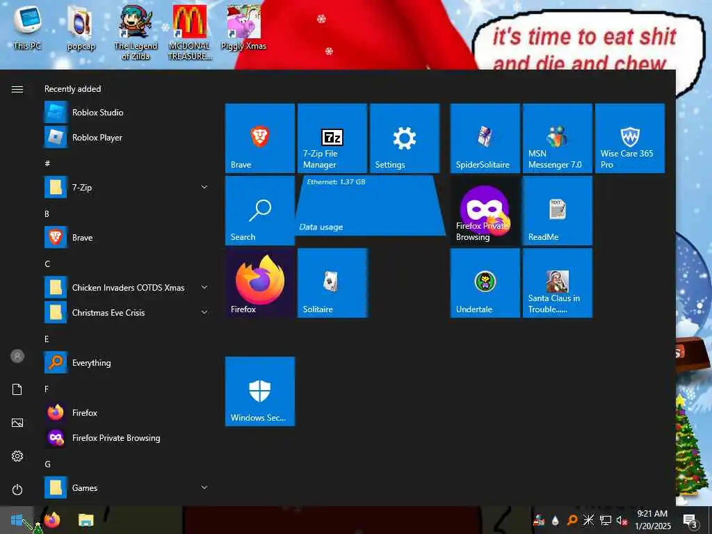Select The Legend of Zilda desktop shortcut
Image resolution: width=712 pixels, height=534 pixels.
click(136, 33)
